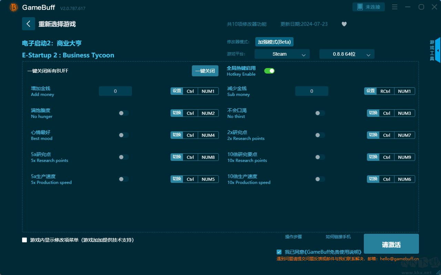Check the in-game modifier menu checkbox
The height and width of the screenshot is (275, 441).
pos(24,240)
